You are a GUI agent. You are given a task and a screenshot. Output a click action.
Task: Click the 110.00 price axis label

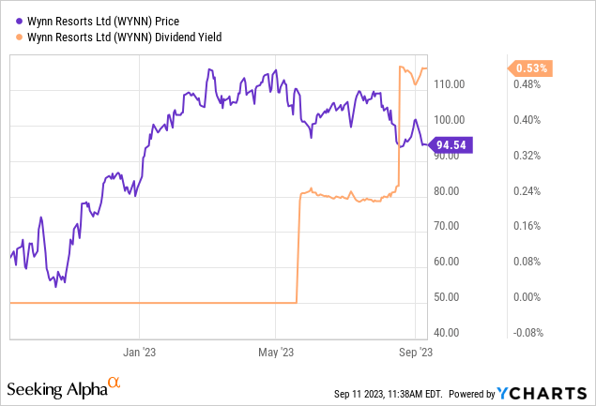(451, 84)
